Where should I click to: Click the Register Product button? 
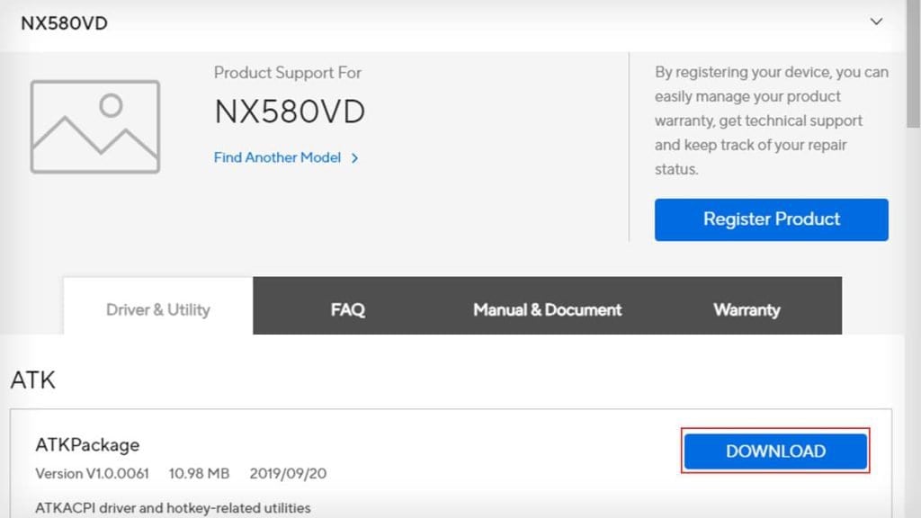[771, 219]
